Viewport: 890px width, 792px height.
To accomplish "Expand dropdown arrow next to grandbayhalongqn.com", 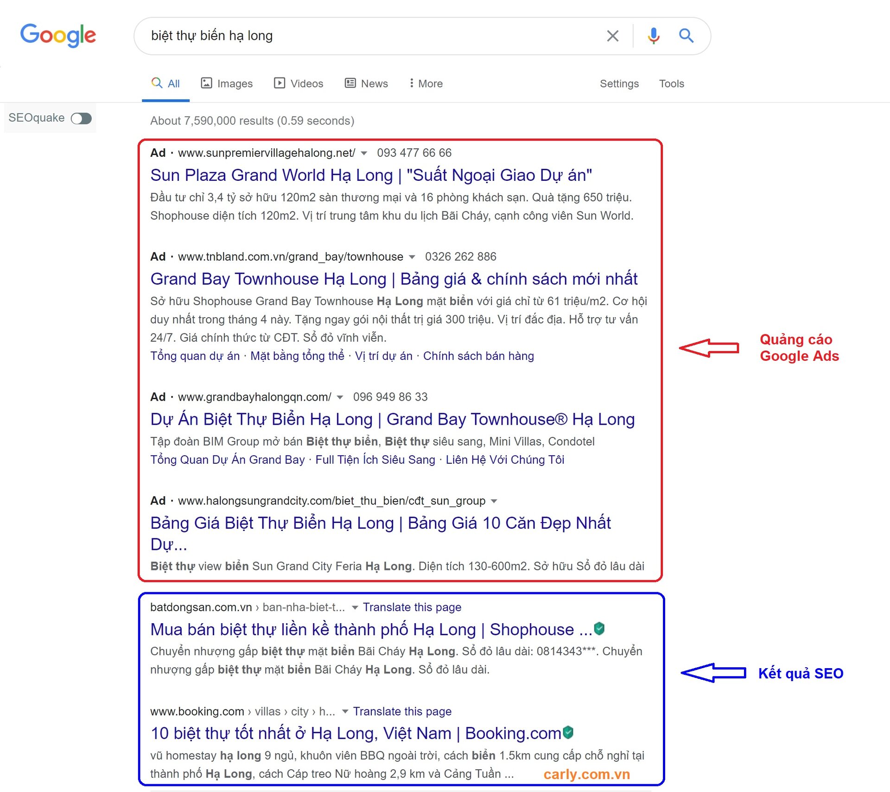I will coord(340,397).
